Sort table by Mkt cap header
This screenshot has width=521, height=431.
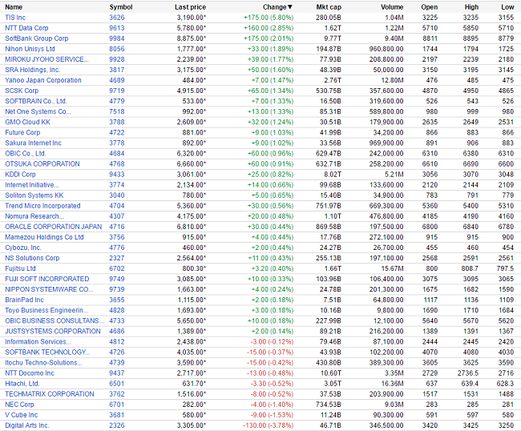click(x=329, y=7)
